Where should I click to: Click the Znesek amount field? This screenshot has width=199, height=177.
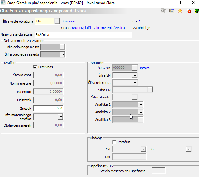tap(48, 108)
